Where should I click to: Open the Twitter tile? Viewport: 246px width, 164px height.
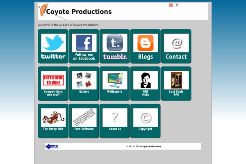pos(53,46)
